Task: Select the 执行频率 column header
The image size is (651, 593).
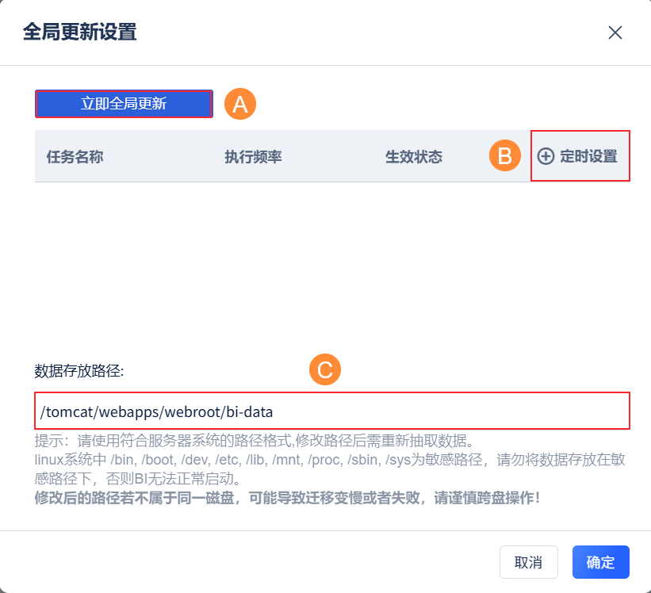Action: (x=253, y=156)
